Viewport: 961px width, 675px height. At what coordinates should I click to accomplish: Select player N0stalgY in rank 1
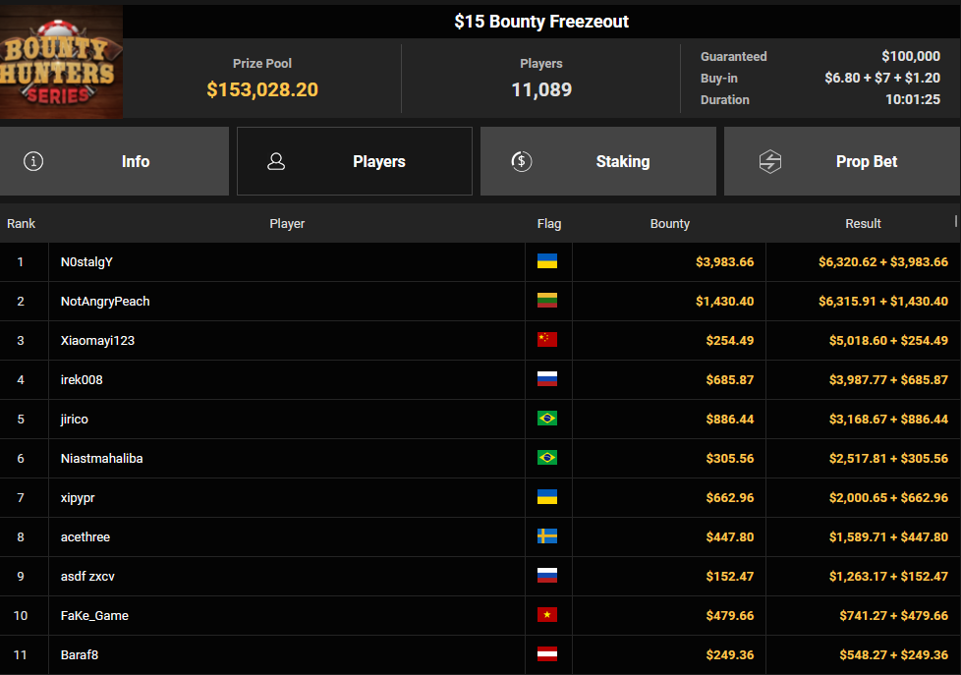[86, 262]
